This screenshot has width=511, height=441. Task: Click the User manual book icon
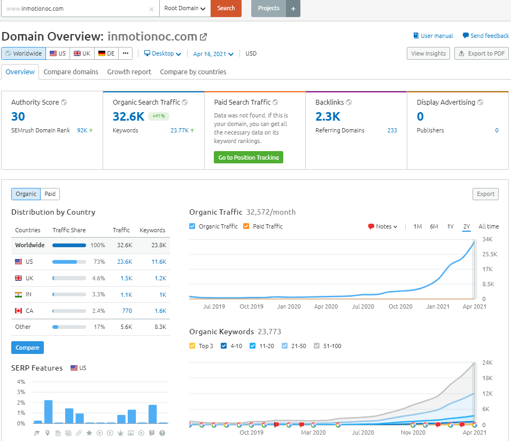pos(416,36)
